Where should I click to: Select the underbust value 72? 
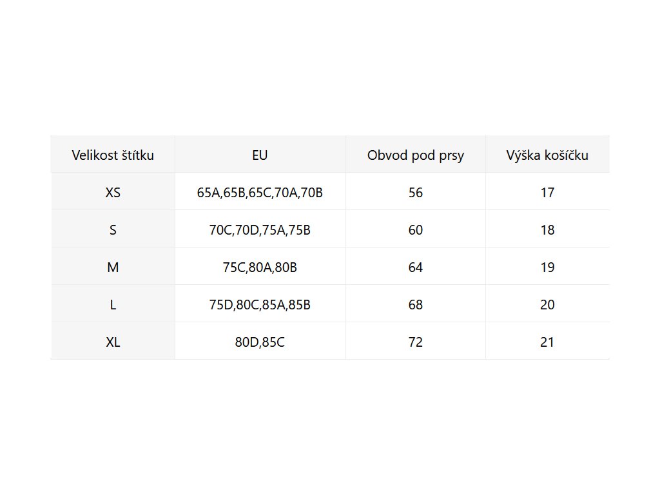click(416, 342)
